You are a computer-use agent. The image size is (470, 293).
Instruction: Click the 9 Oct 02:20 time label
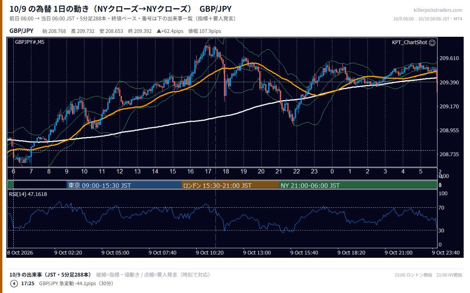68,253
